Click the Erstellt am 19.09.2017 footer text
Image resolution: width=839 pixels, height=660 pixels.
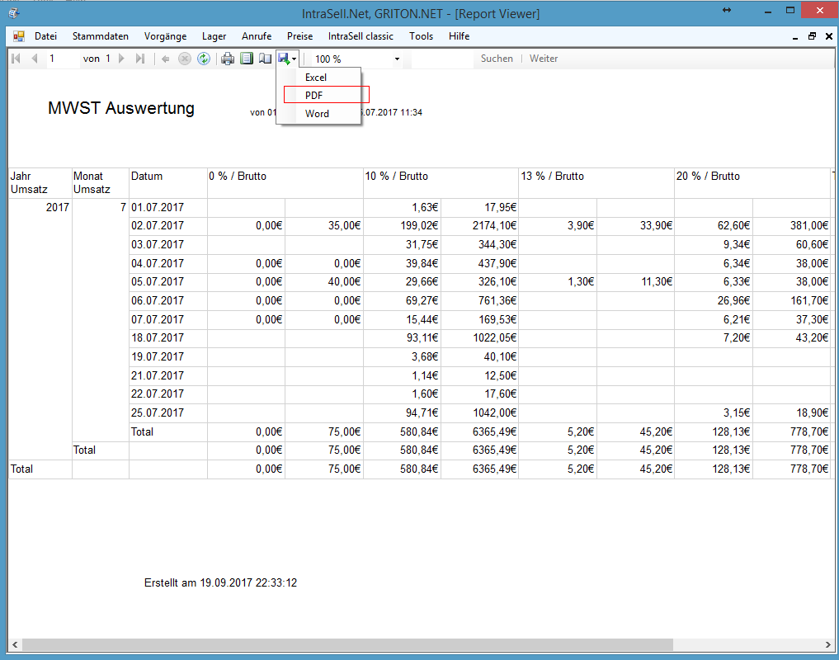tap(220, 583)
